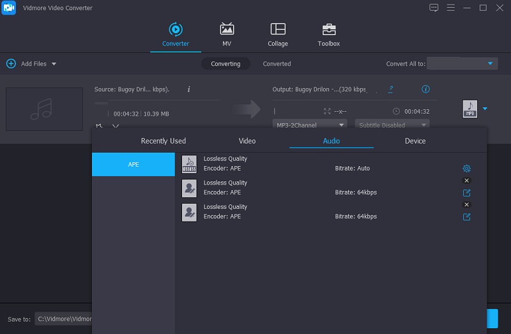Screen dimensions: 511x334
Task: Remove the second 64kbps custom profile
Action: [466, 204]
